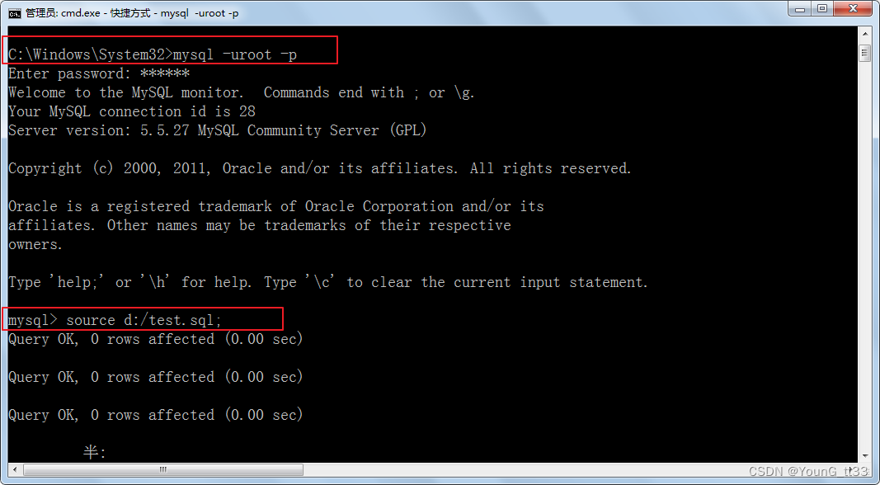Viewport: 880px width, 485px height.
Task: Click the last Query OK result line
Action: click(x=155, y=416)
